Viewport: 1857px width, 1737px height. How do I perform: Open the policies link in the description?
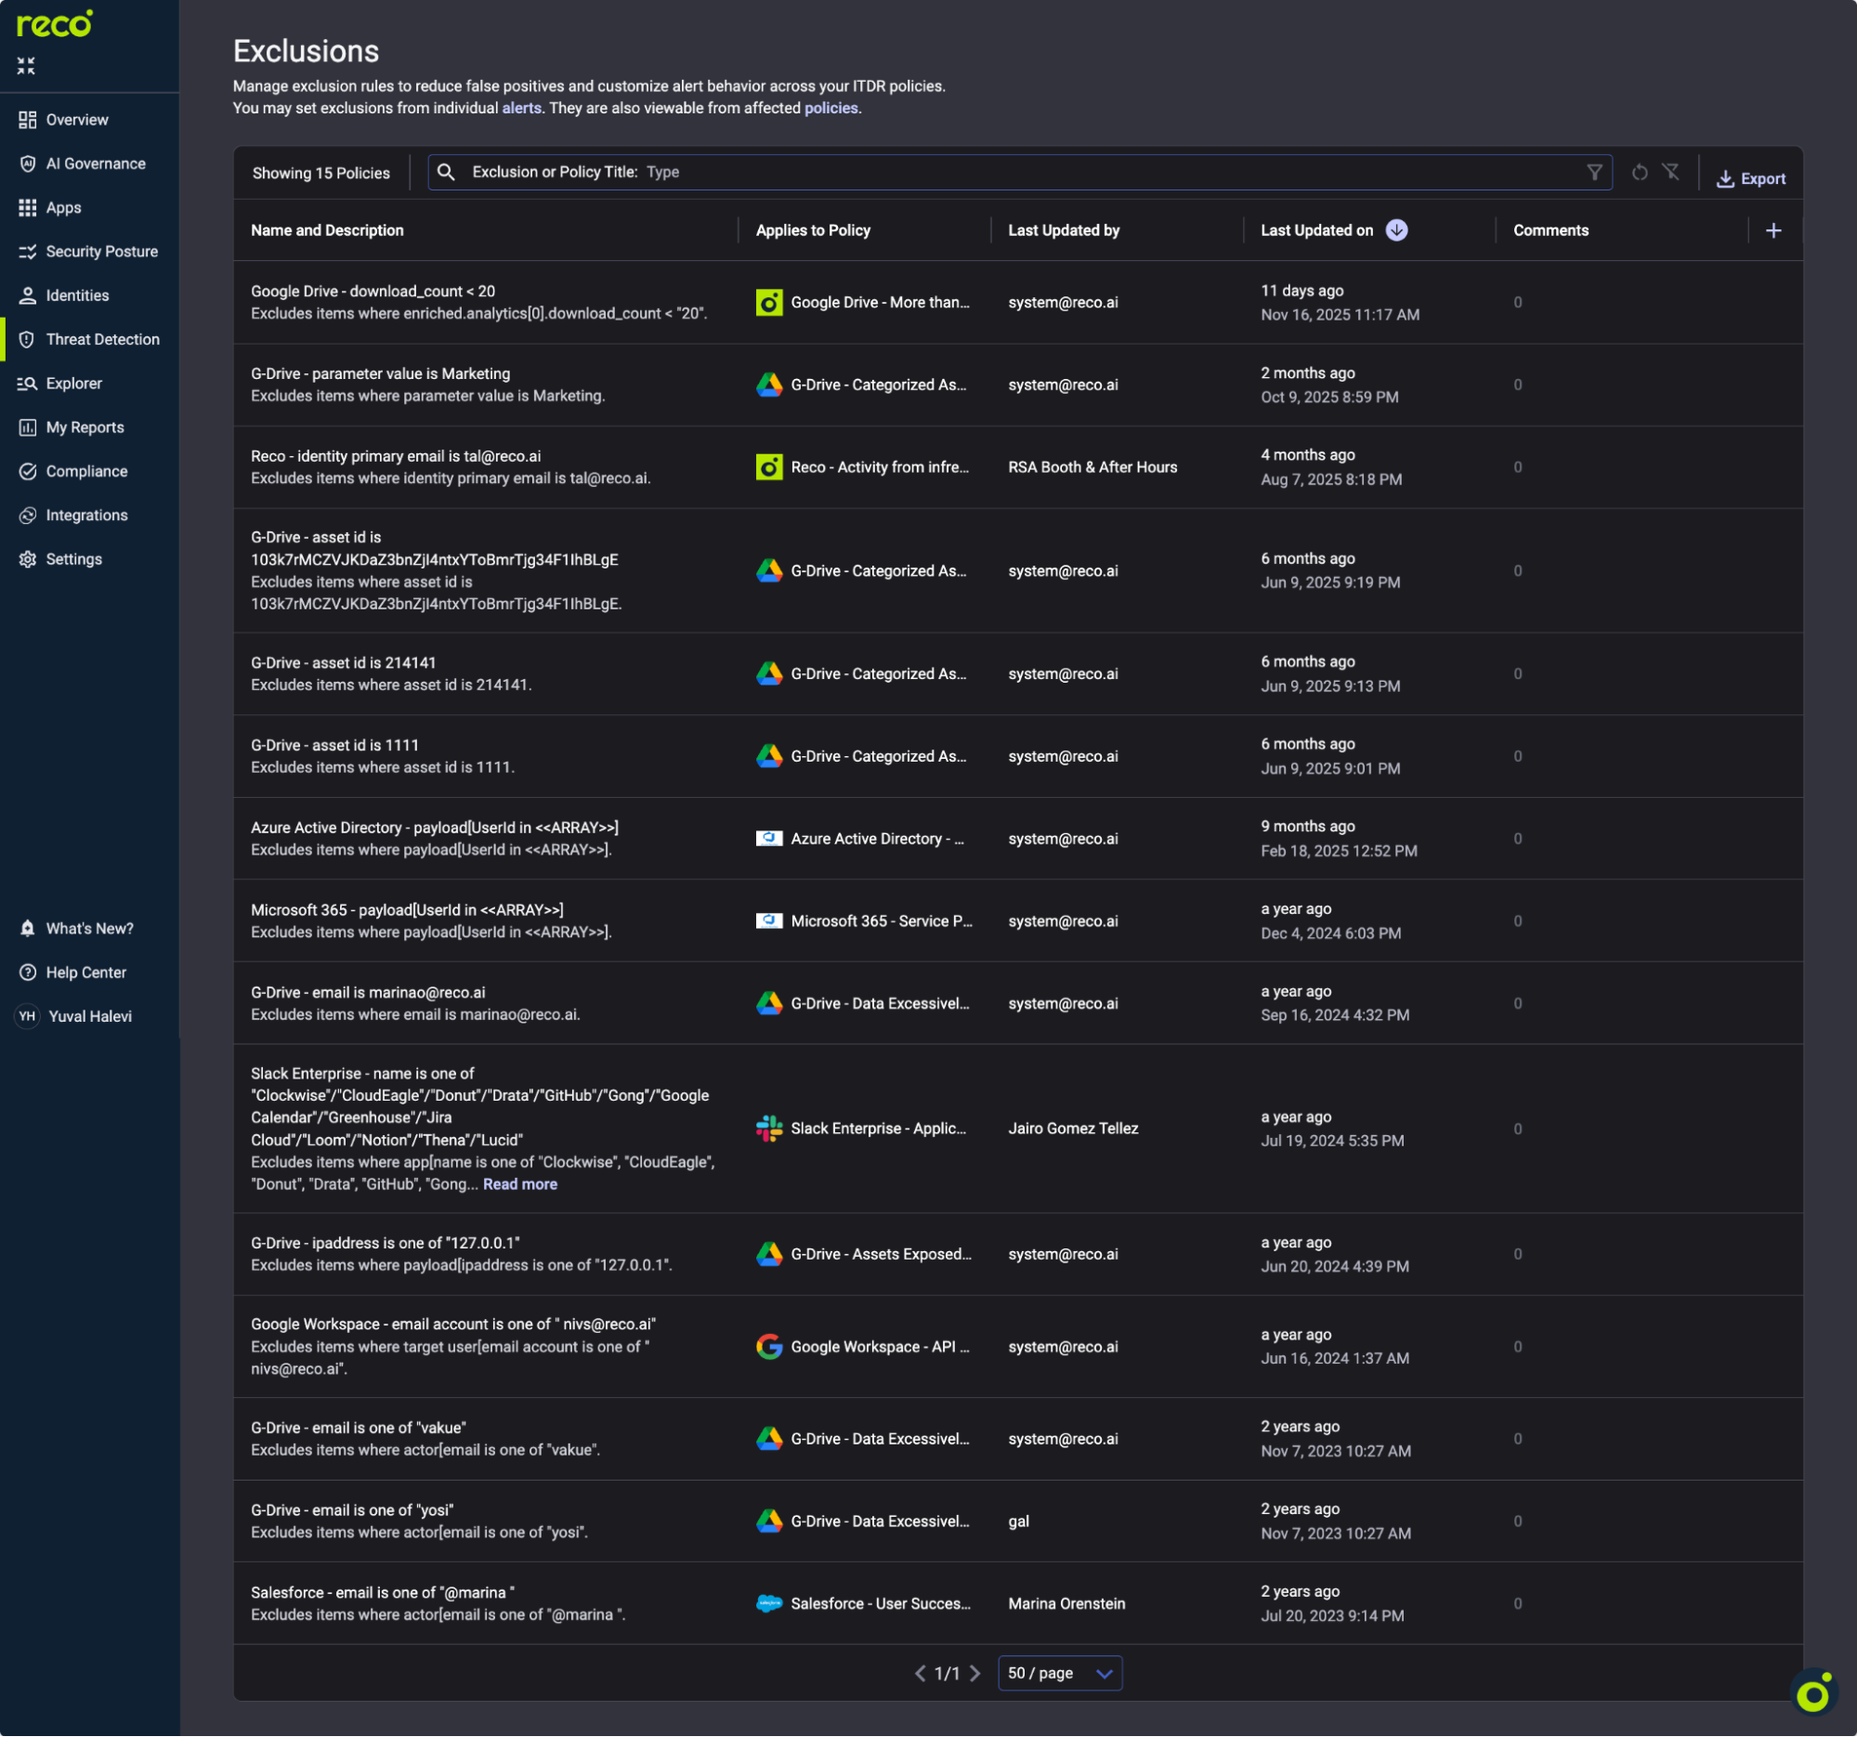pyautogui.click(x=831, y=108)
